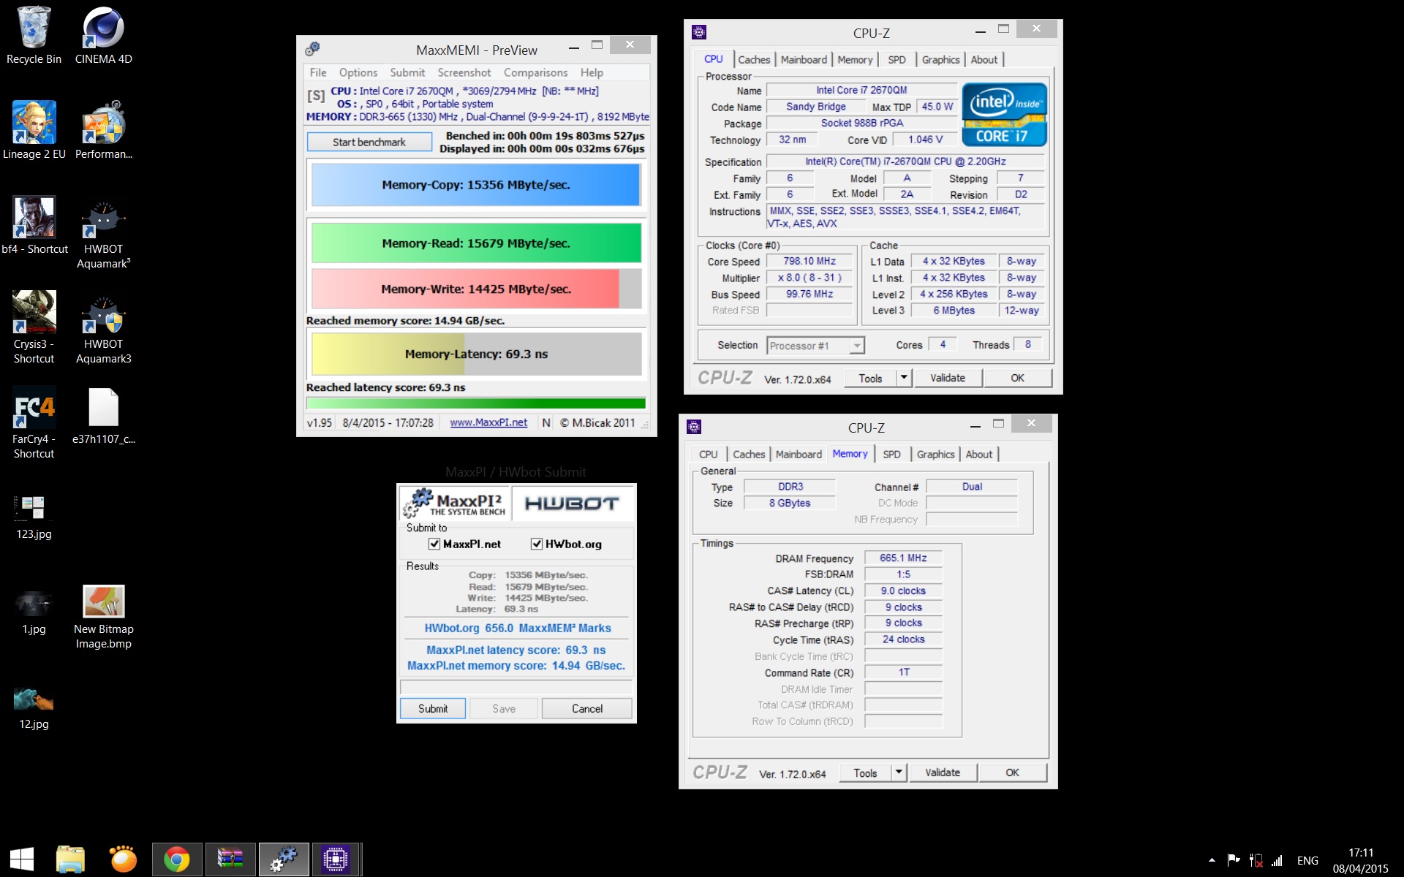
Task: Switch to About tab in bottom CPU-Z
Action: [979, 454]
